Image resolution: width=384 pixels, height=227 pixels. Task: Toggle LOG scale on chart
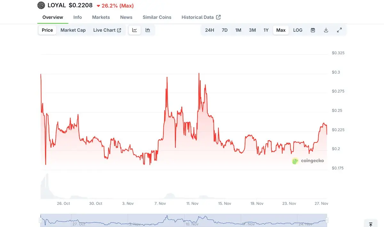click(298, 30)
